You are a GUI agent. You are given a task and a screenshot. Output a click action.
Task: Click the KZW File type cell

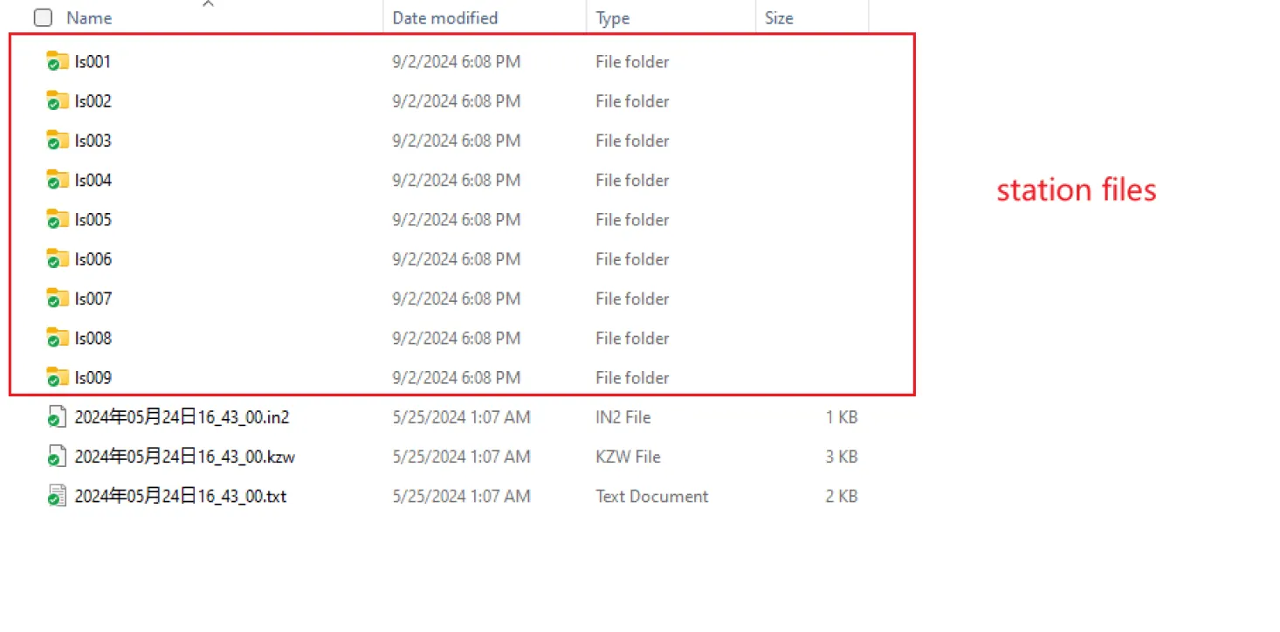click(x=628, y=457)
